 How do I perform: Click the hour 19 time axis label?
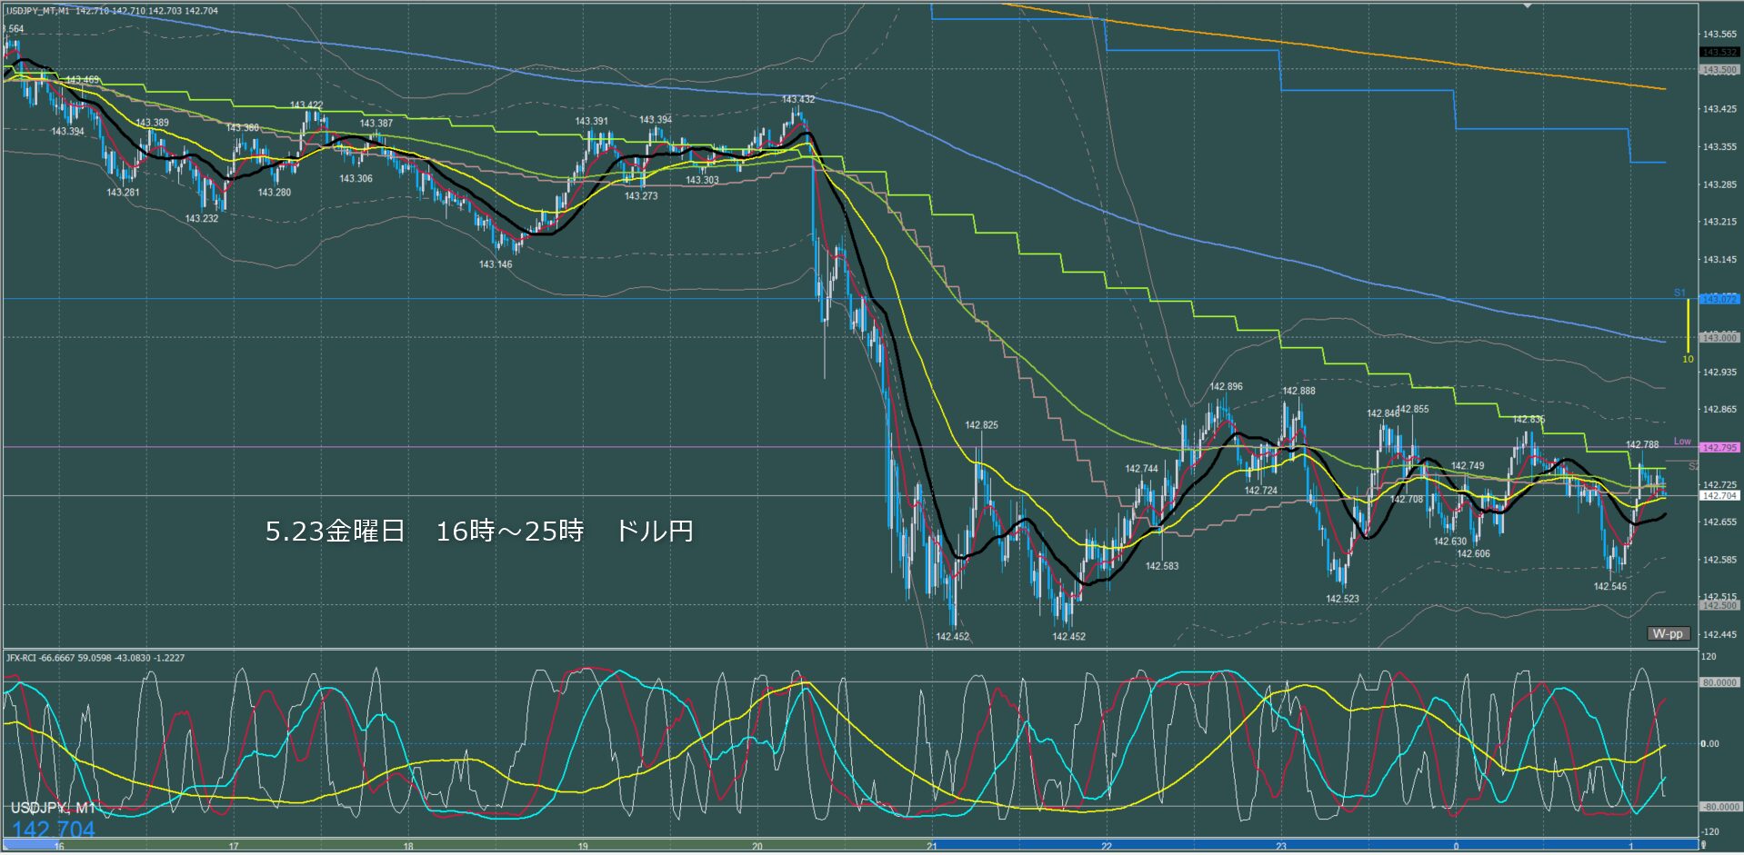tap(583, 846)
